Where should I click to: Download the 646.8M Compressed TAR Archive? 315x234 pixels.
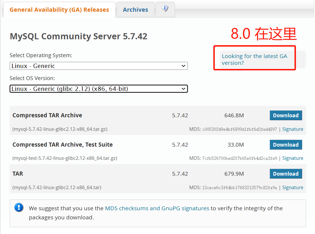[286, 116]
